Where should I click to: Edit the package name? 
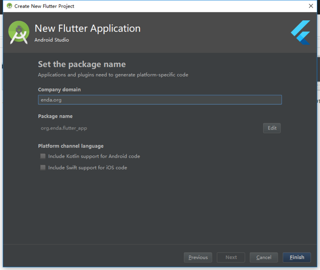272,128
